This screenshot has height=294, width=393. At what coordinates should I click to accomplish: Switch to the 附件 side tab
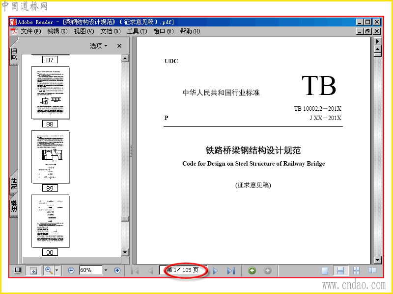pyautogui.click(x=14, y=183)
